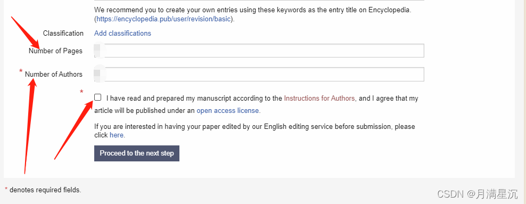
Task: Open the open access license link
Action: 227,110
